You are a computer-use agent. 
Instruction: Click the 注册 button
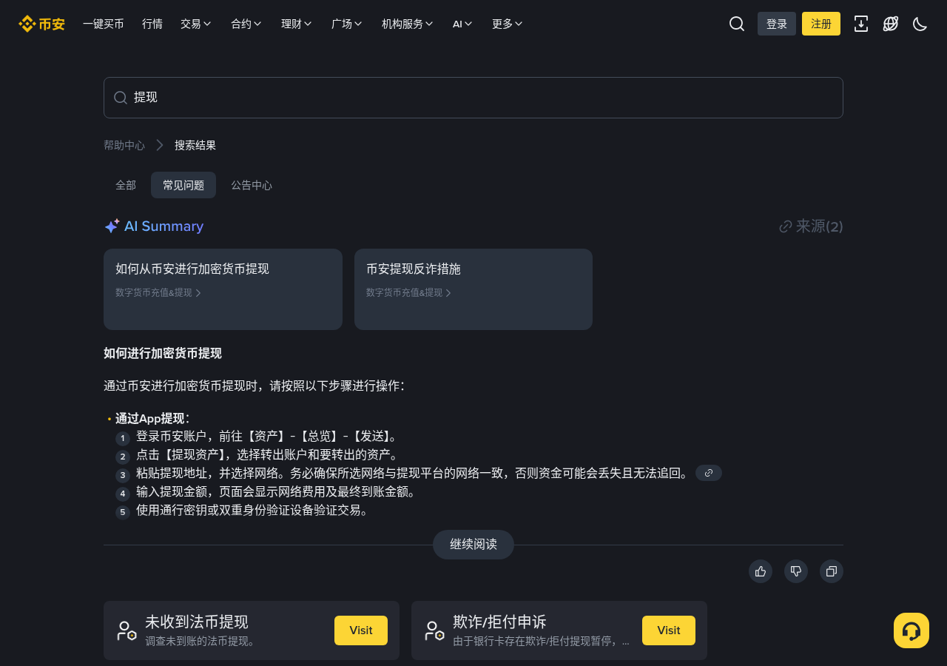pyautogui.click(x=821, y=24)
